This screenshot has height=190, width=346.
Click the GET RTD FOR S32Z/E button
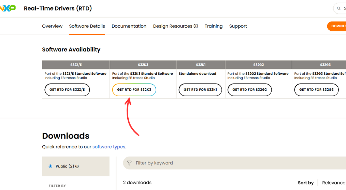67,90
